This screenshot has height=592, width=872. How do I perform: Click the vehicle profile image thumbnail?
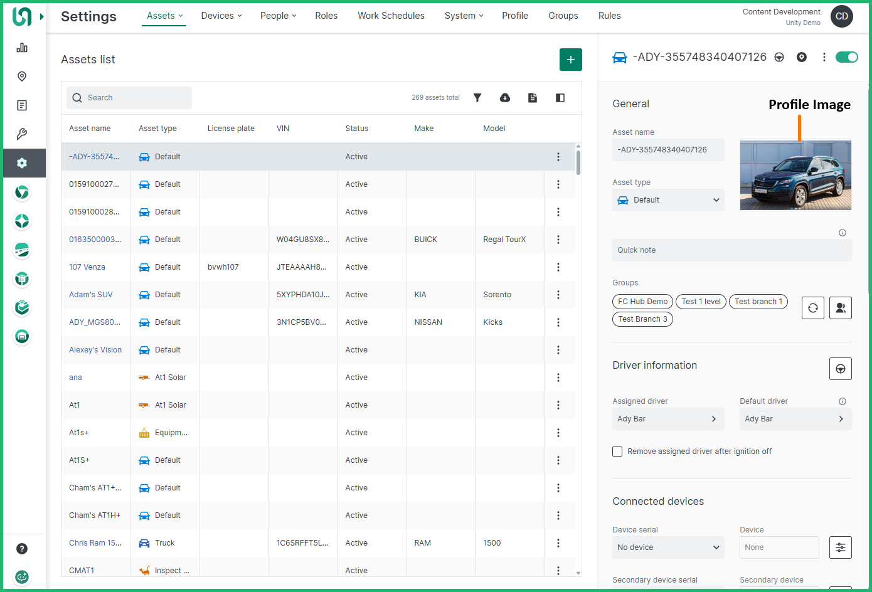tap(795, 176)
